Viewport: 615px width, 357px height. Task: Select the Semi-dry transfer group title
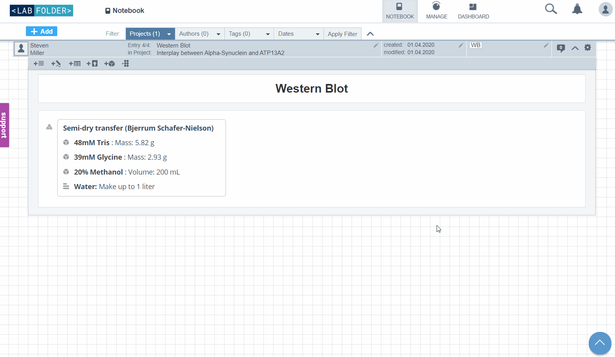138,128
